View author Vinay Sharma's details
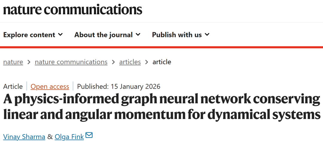323x145 pixels. 24,137
